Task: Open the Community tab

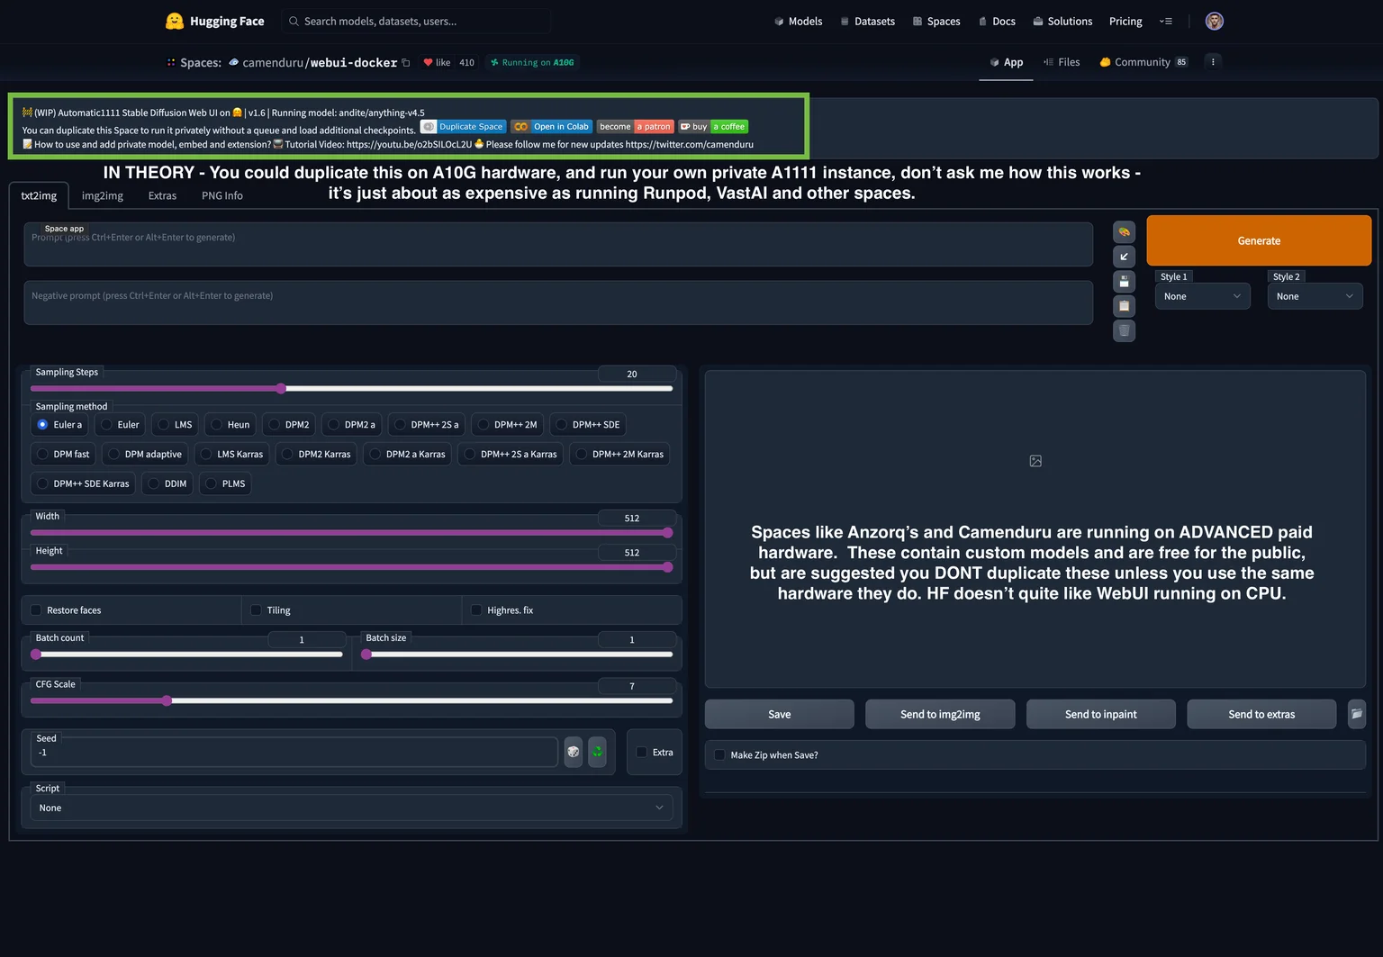Action: tap(1143, 62)
